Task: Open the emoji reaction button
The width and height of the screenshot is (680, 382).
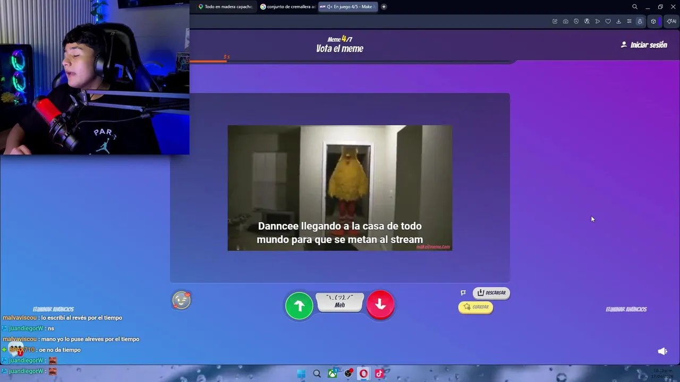Action: 181,300
